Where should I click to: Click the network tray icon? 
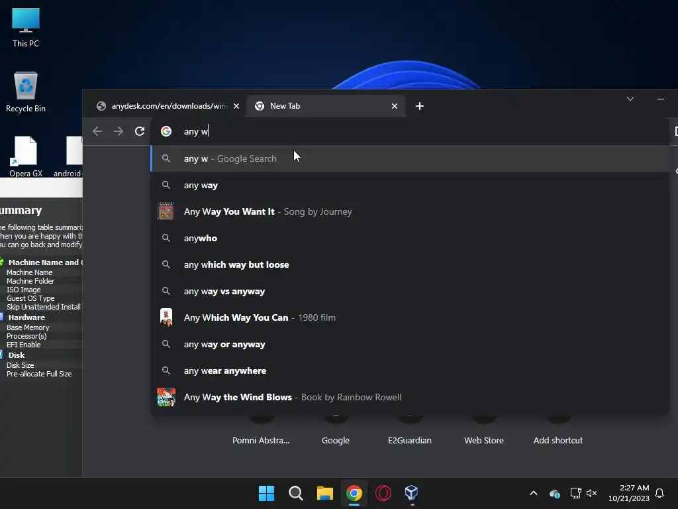pyautogui.click(x=575, y=493)
